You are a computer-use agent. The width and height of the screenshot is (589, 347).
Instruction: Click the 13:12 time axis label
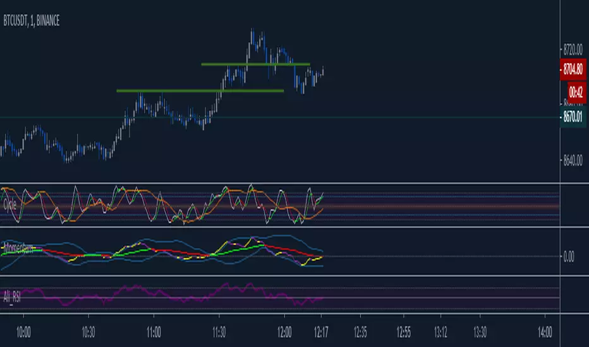pyautogui.click(x=440, y=332)
